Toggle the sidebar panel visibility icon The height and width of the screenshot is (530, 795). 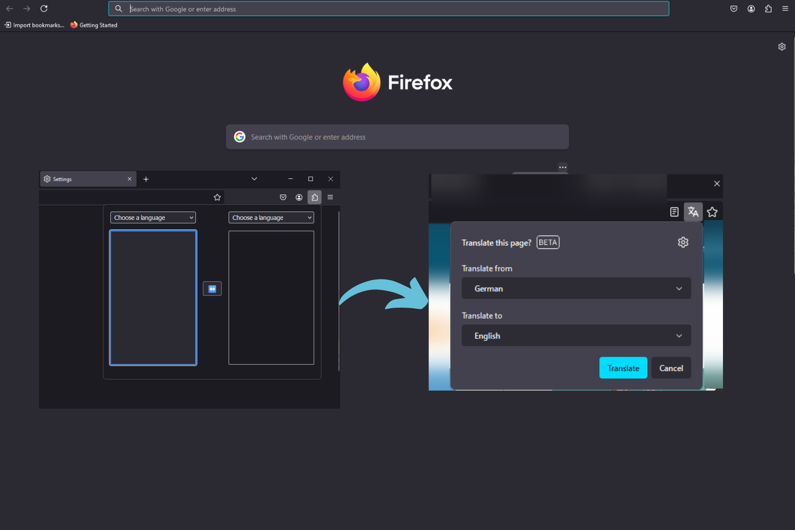(x=675, y=212)
